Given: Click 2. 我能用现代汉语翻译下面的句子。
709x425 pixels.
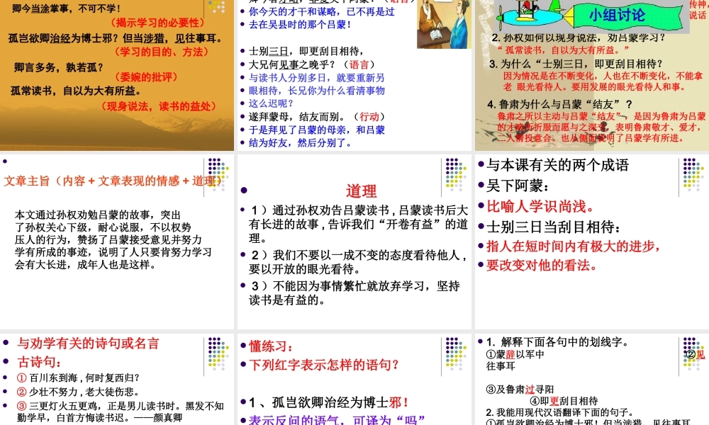Looking at the screenshot, I should pos(559,413).
